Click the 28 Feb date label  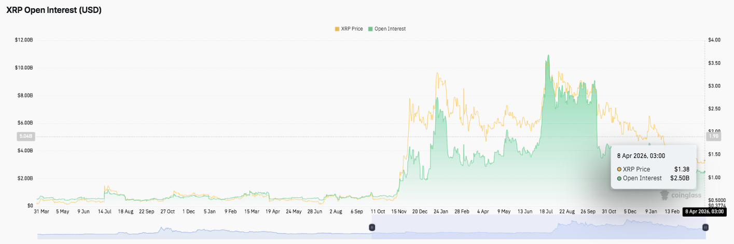point(462,211)
